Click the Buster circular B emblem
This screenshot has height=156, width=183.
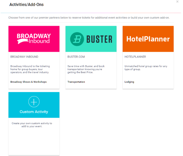[77, 39]
